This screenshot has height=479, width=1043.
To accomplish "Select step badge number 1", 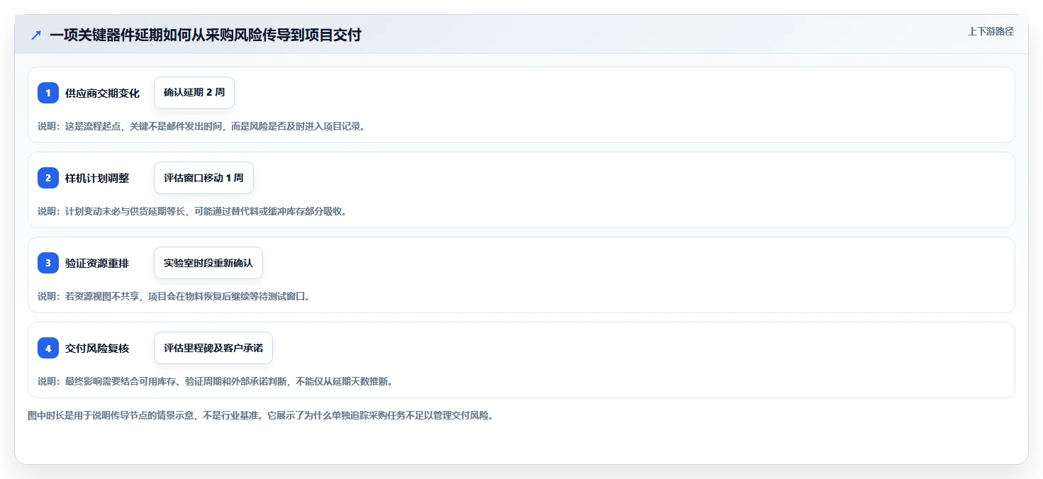I will (48, 93).
